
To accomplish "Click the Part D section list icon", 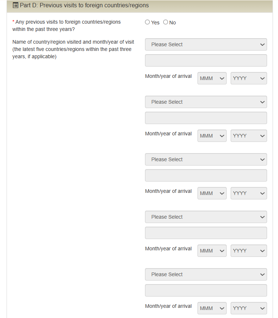I will (x=15, y=5).
